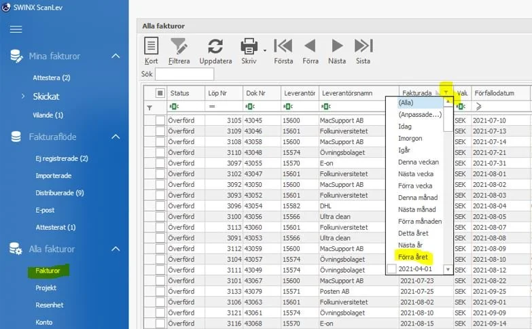532x329 pixels.
Task: Check the row with Löp Nr 3097
Action: 160,163
